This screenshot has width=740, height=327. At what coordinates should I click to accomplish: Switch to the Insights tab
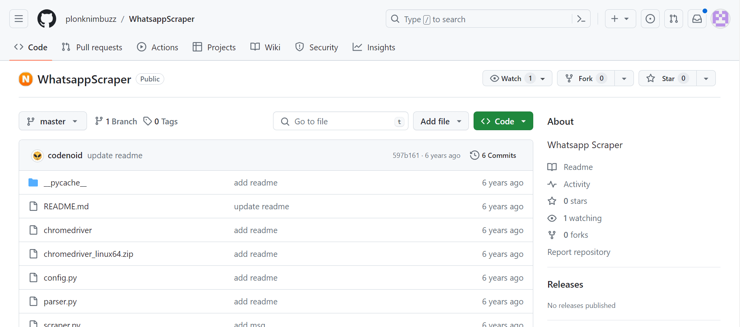[x=374, y=48]
